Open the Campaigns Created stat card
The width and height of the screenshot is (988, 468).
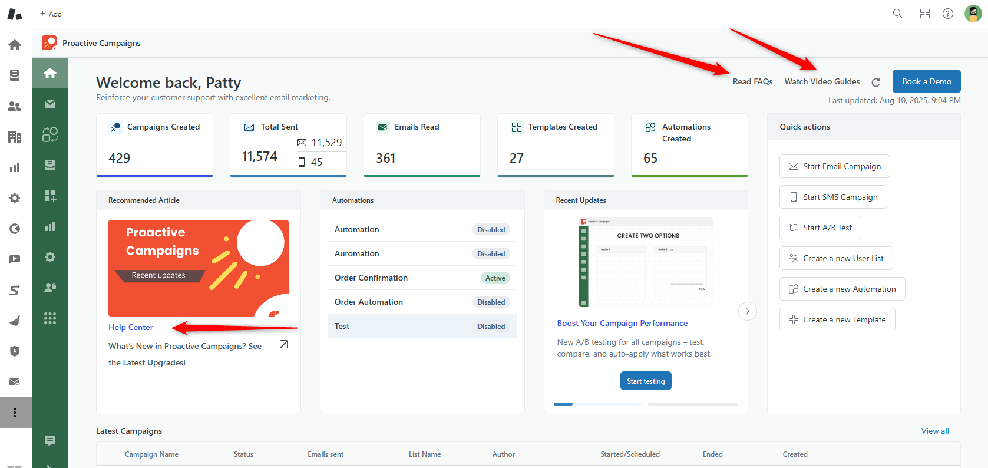[154, 146]
